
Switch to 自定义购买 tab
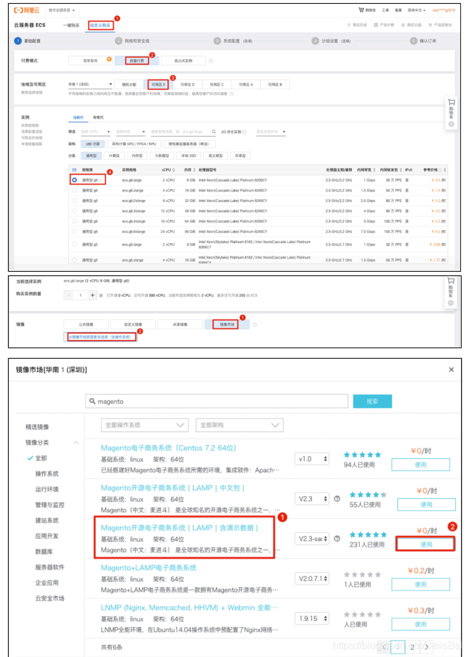point(100,25)
